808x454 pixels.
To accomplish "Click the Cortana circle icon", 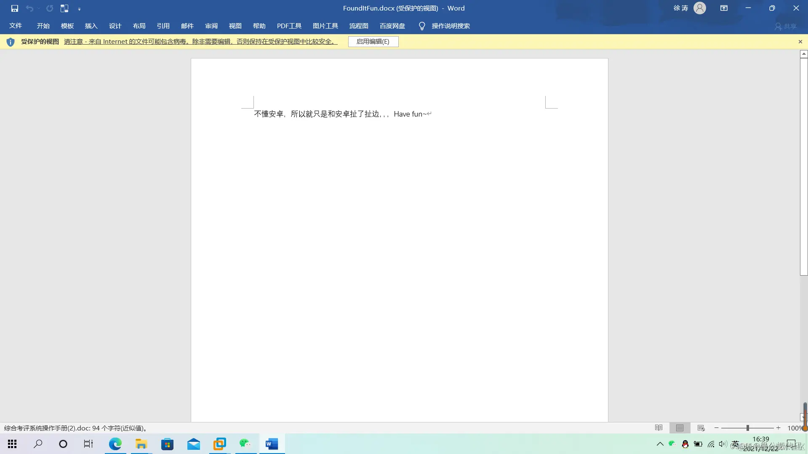I will tap(63, 444).
